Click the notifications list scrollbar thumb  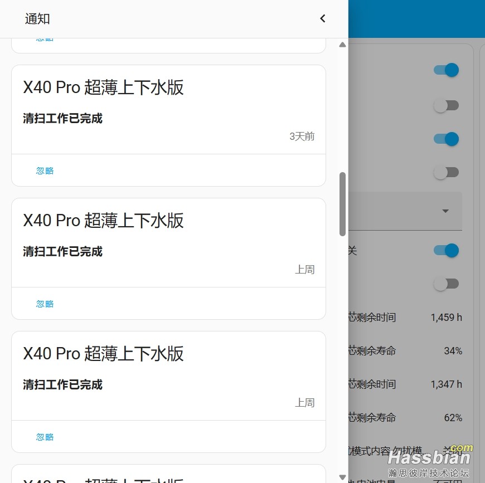pyautogui.click(x=342, y=204)
